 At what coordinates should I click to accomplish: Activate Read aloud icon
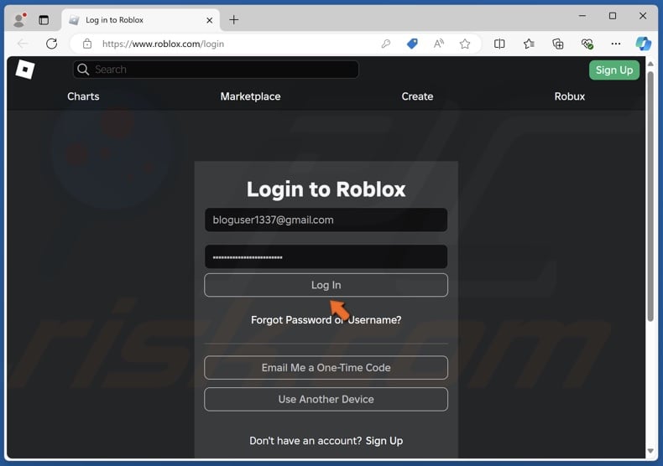point(438,44)
